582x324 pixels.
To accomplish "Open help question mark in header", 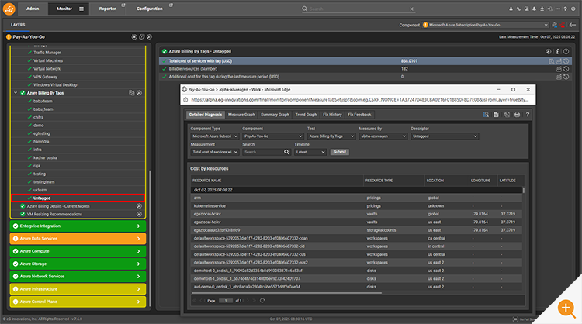I will (565, 9).
